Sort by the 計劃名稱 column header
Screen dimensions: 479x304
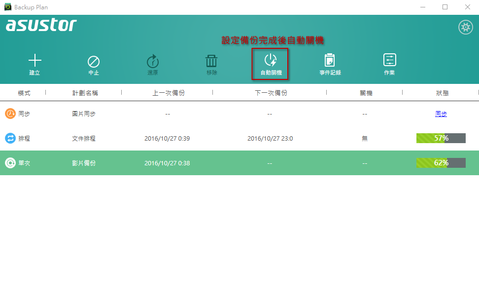click(x=85, y=93)
